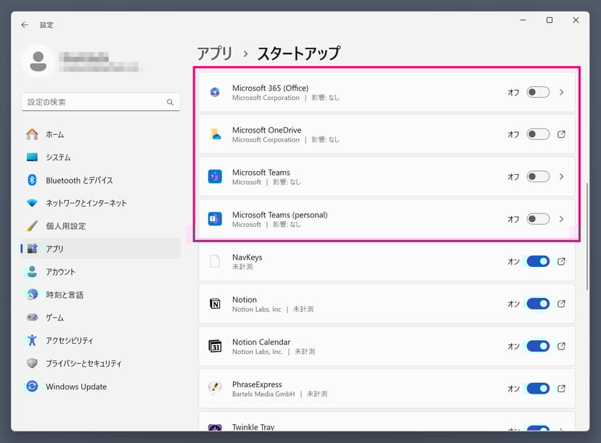Enable Microsoft 365 (Office) startup toggle
601x443 pixels.
[538, 92]
